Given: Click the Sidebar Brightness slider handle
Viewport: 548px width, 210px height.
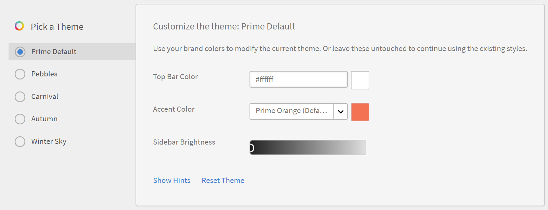Looking at the screenshot, I should 252,148.
